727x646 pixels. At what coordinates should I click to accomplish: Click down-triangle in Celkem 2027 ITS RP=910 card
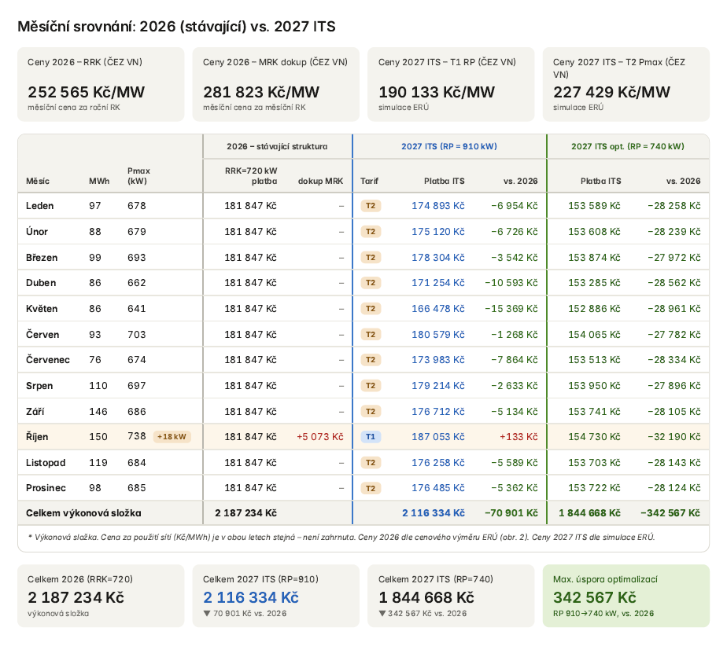[x=207, y=613]
